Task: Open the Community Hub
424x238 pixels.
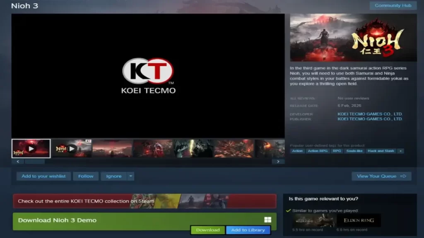Action: click(x=392, y=5)
